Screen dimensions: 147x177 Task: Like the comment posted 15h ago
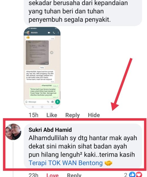pyautogui.click(x=52, y=115)
